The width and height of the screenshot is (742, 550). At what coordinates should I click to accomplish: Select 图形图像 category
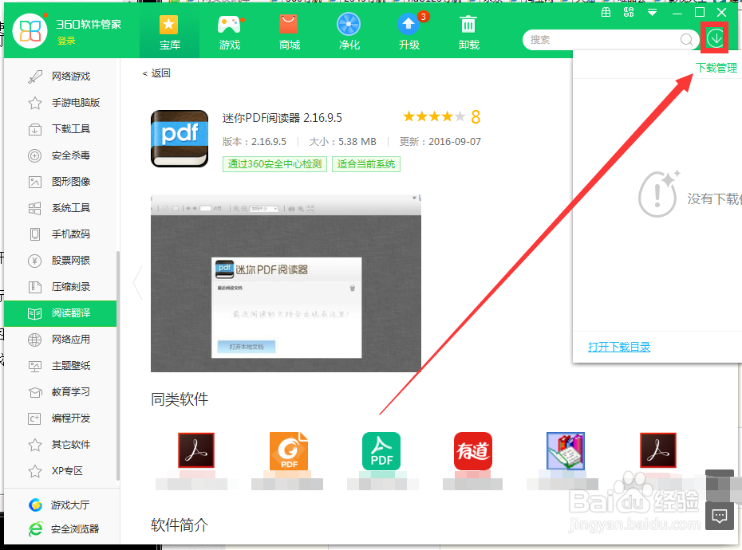click(x=60, y=182)
